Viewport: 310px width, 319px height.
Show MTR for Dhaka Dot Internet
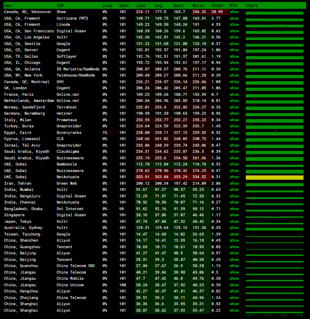234,209
